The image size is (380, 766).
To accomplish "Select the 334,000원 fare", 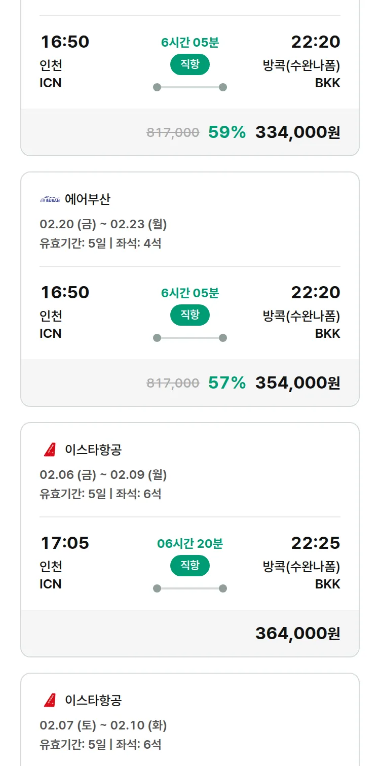I will click(x=297, y=132).
